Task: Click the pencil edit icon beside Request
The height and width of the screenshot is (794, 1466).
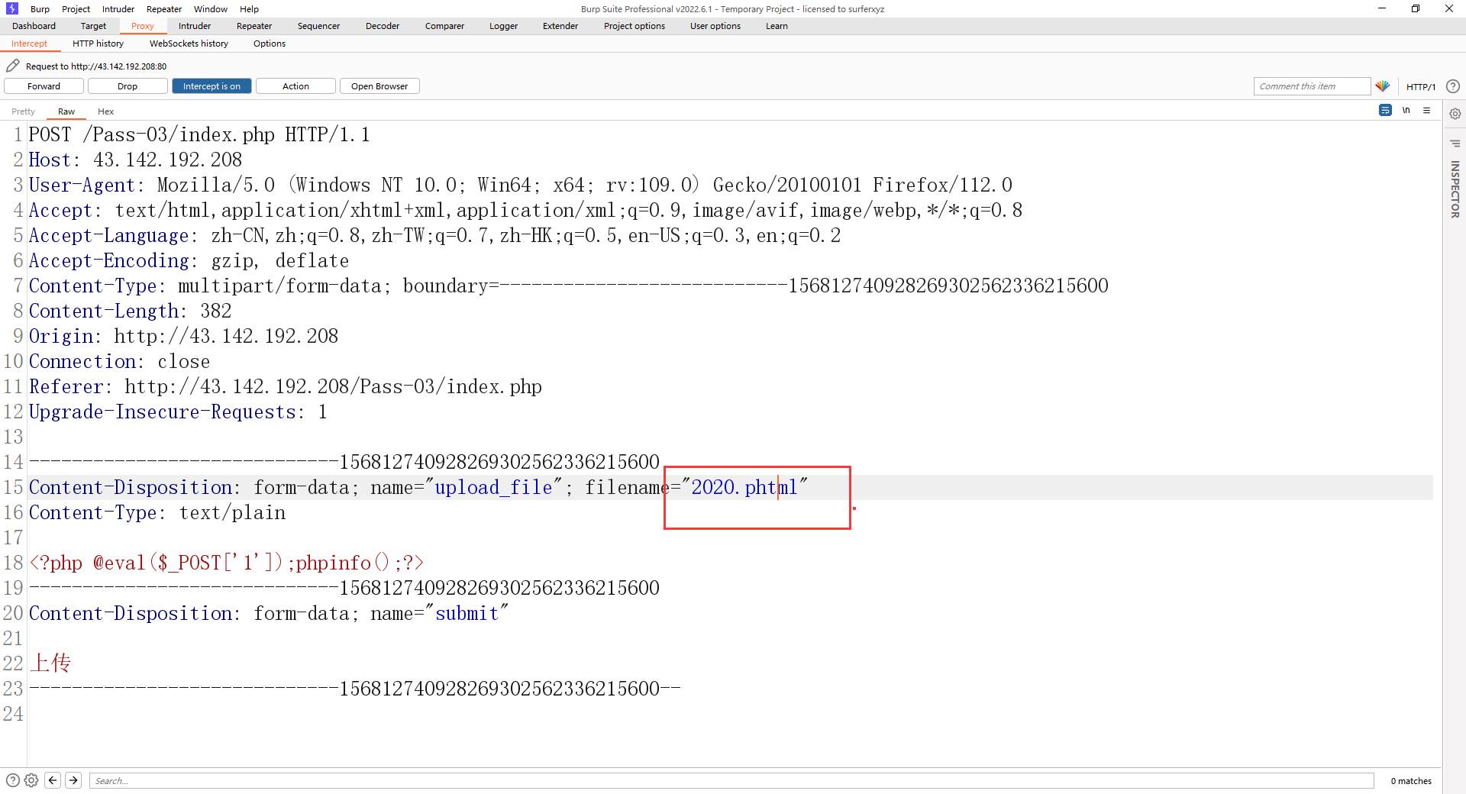Action: [x=12, y=66]
